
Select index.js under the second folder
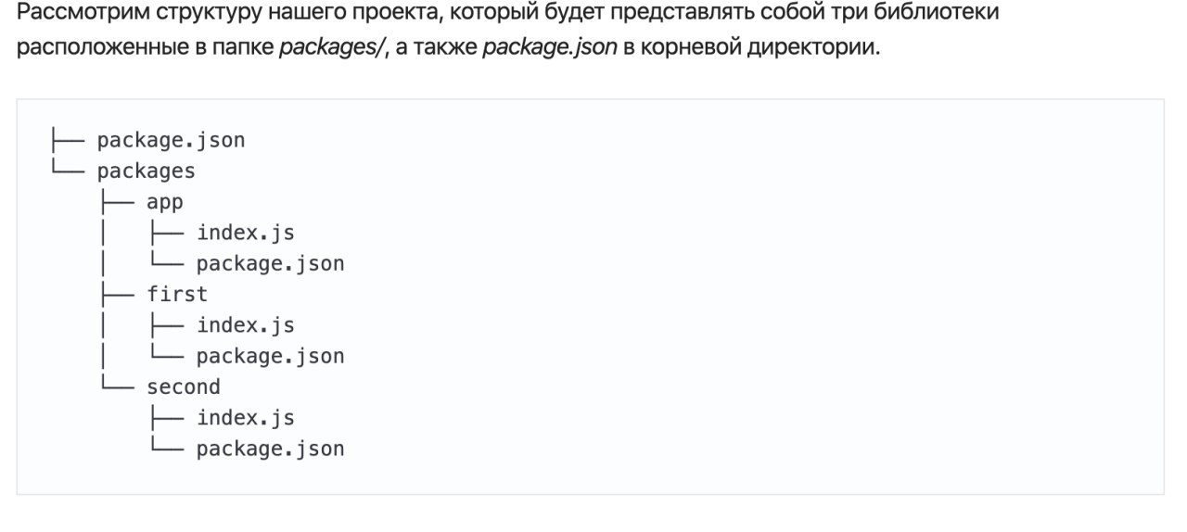tap(245, 418)
